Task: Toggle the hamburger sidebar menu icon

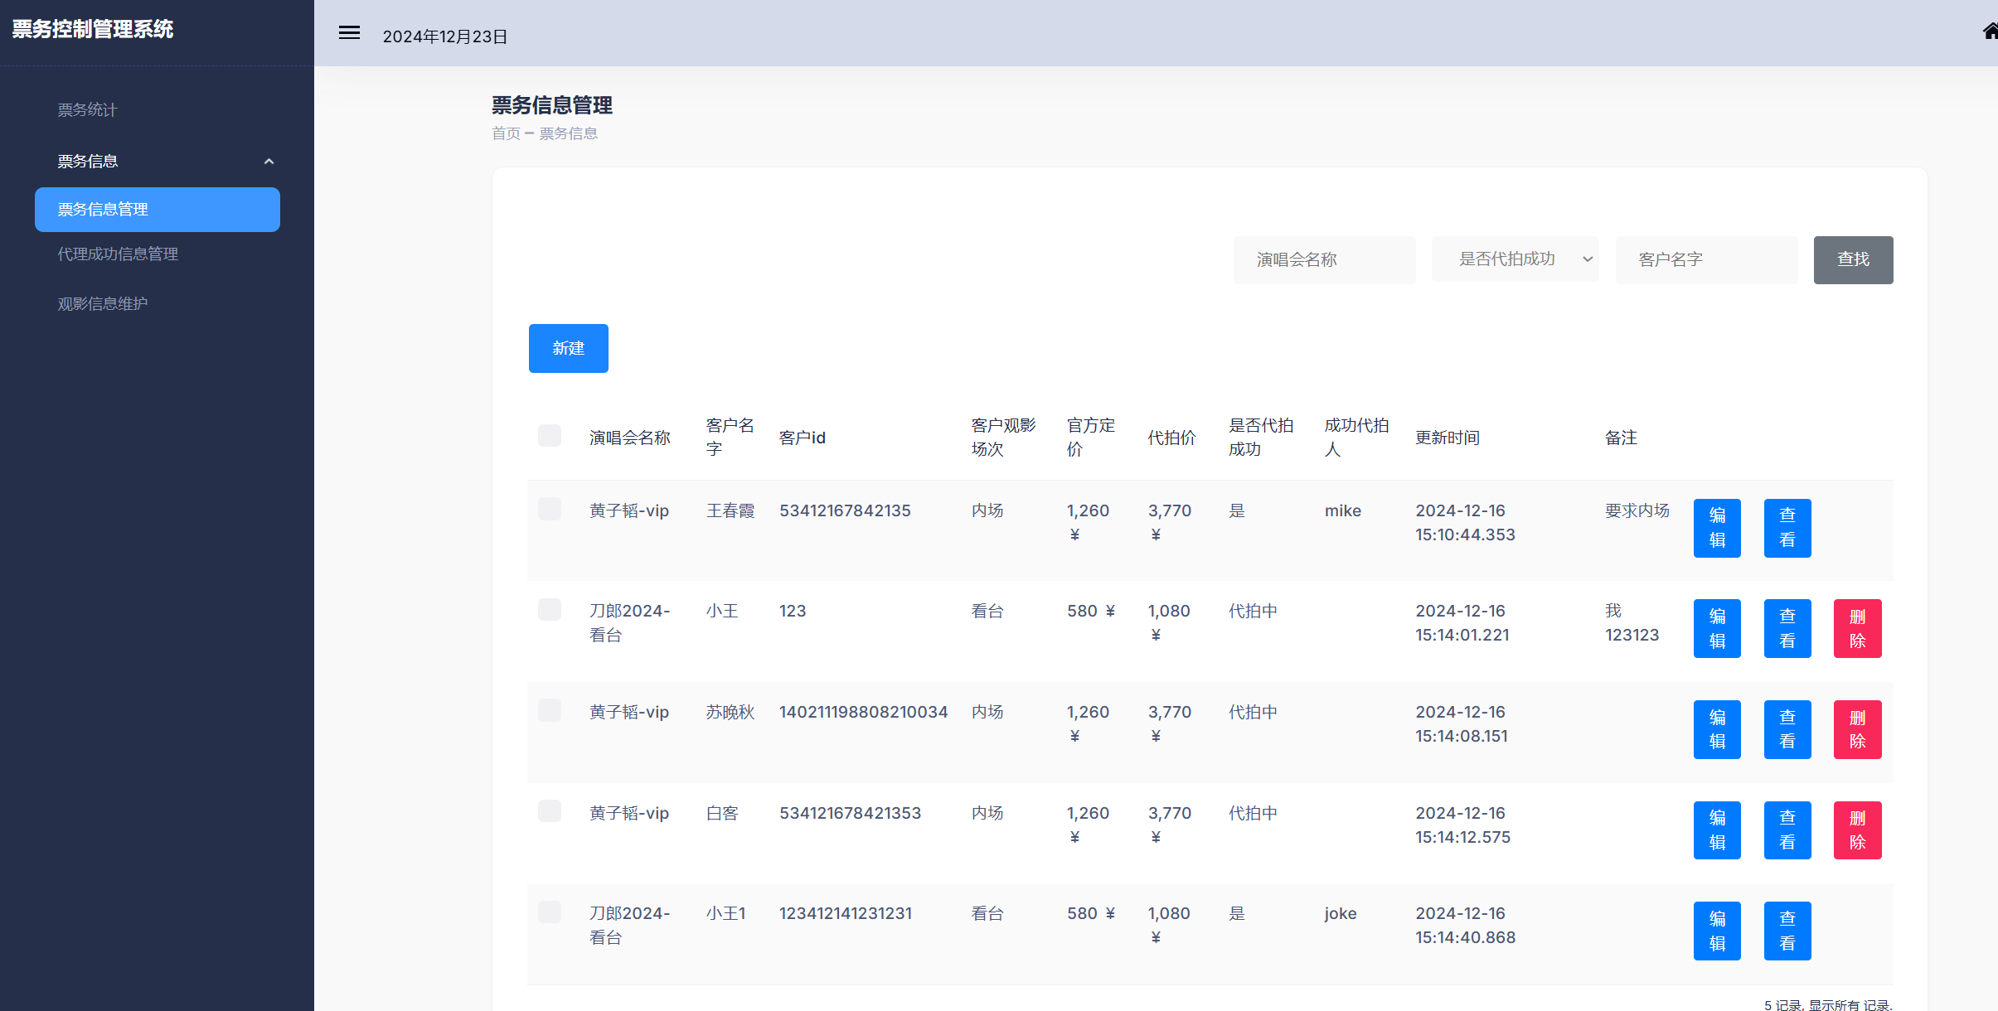Action: coord(349,33)
